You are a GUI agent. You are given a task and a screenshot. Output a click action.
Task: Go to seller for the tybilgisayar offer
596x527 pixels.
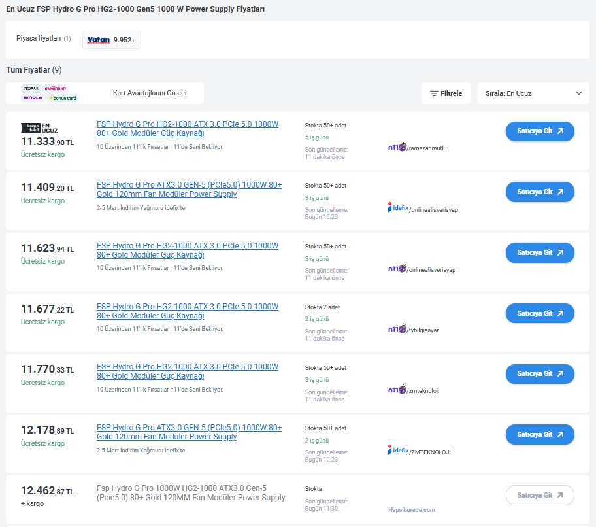(x=540, y=313)
